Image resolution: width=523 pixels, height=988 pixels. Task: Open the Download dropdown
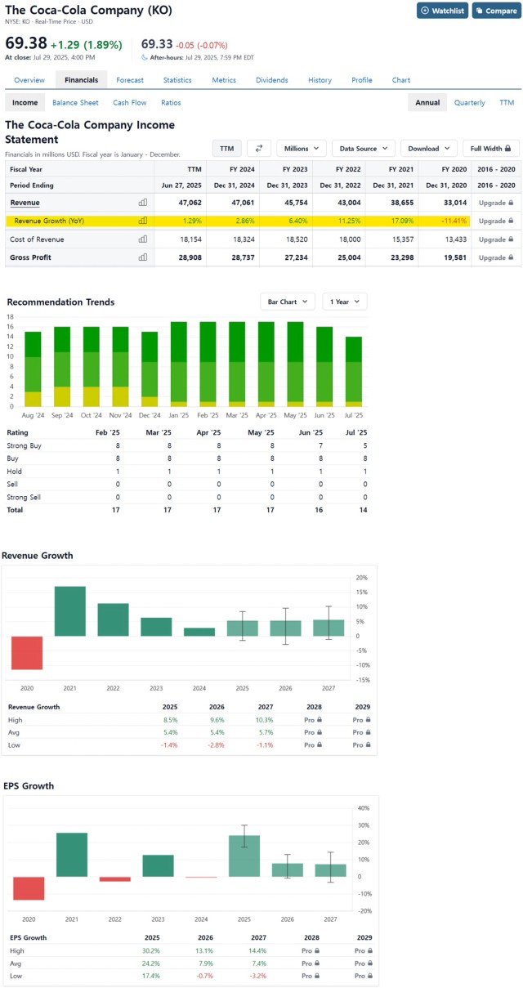pyautogui.click(x=429, y=149)
